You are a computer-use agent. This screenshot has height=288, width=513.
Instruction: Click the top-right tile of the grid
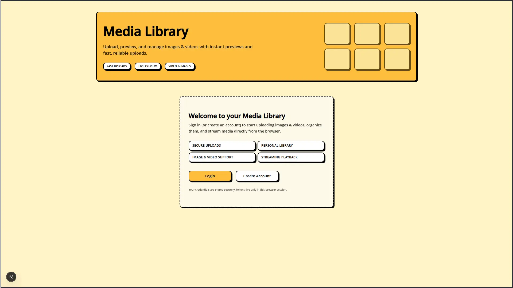[397, 34]
